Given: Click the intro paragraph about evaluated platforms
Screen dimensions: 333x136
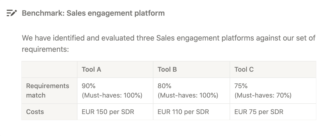Looking at the screenshot, I should [x=168, y=38].
